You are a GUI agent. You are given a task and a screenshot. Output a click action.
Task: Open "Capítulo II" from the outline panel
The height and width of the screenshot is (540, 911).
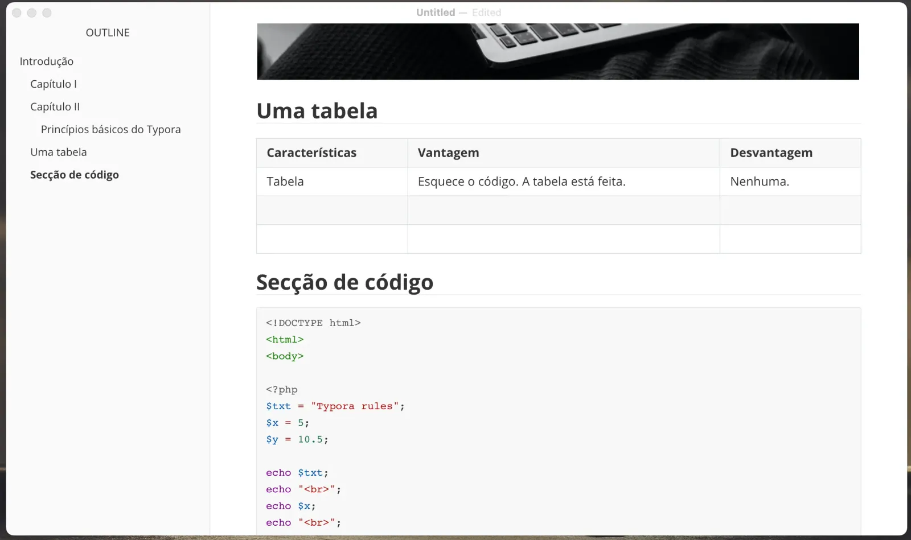tap(55, 106)
